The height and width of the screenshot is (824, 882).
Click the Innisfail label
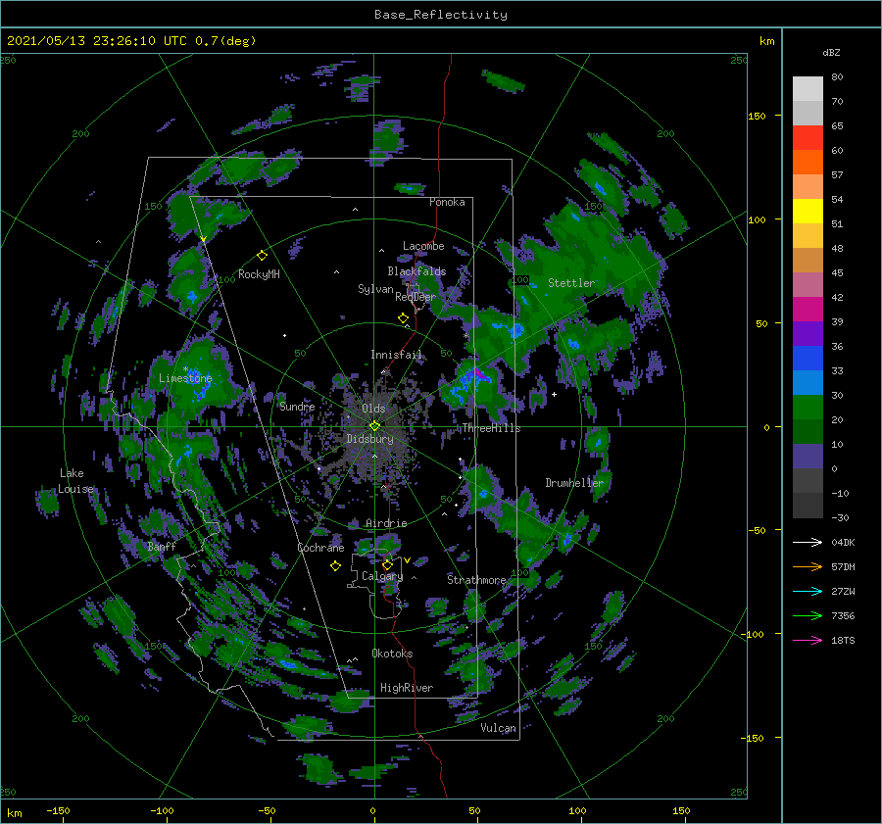click(396, 355)
